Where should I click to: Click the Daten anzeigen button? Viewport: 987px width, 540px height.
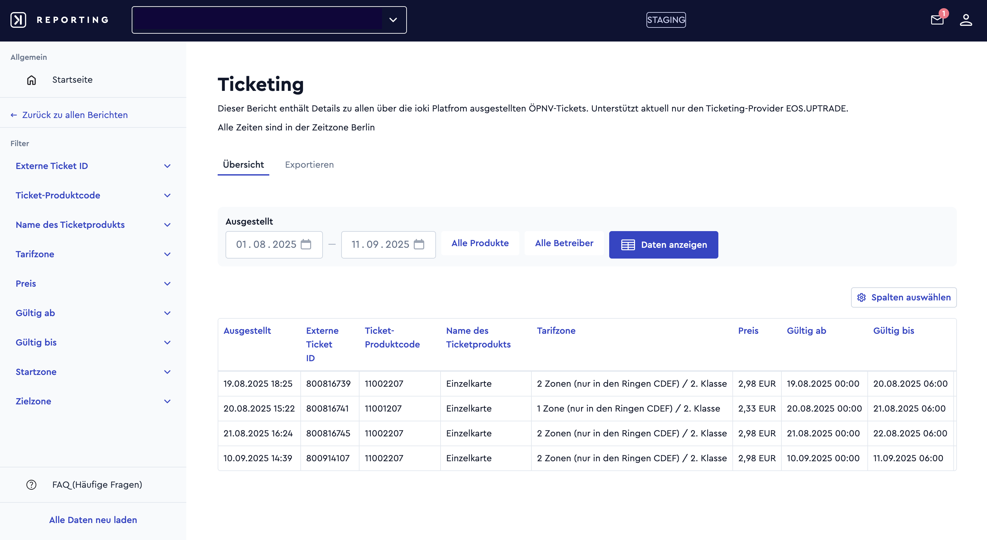(664, 245)
